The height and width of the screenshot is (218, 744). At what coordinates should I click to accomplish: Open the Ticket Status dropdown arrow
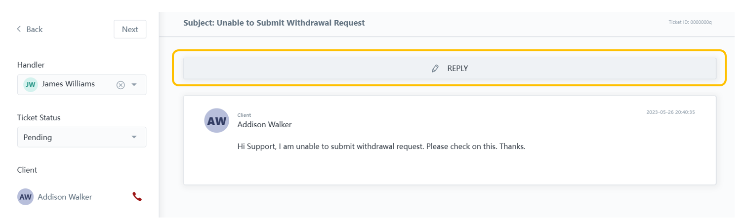click(134, 137)
